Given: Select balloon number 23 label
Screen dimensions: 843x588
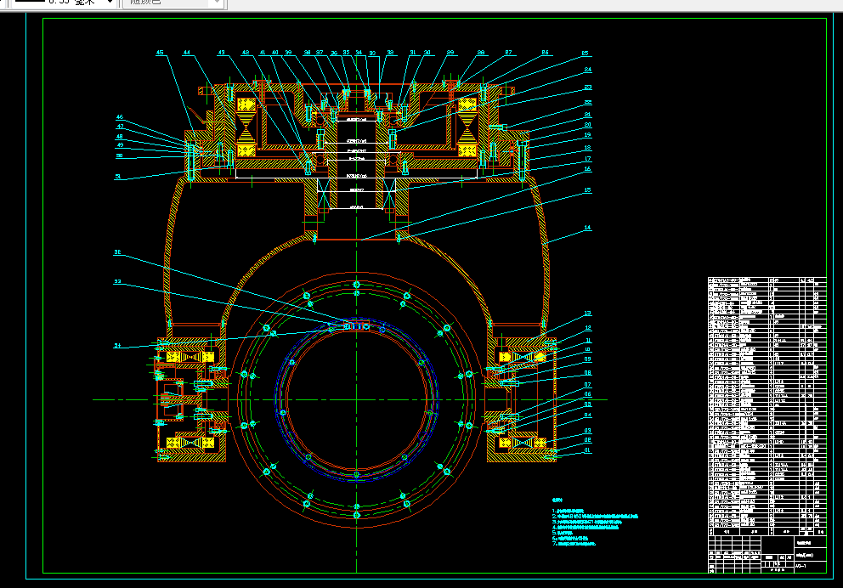Looking at the screenshot, I should (587, 87).
